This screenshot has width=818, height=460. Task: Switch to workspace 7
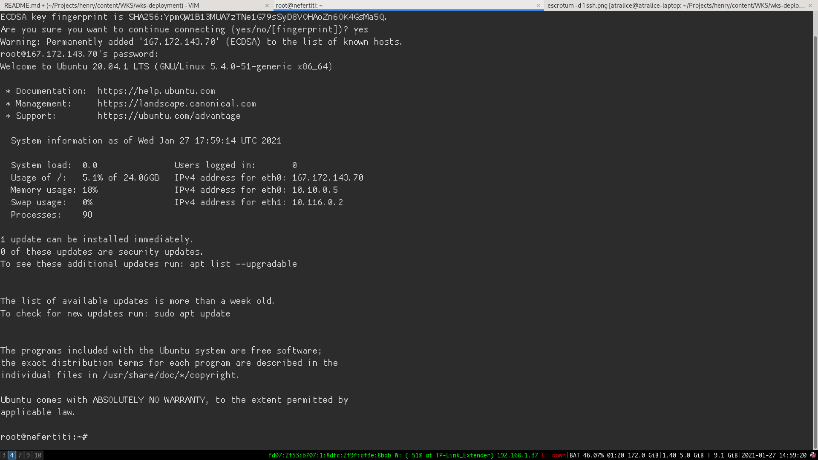coord(20,455)
